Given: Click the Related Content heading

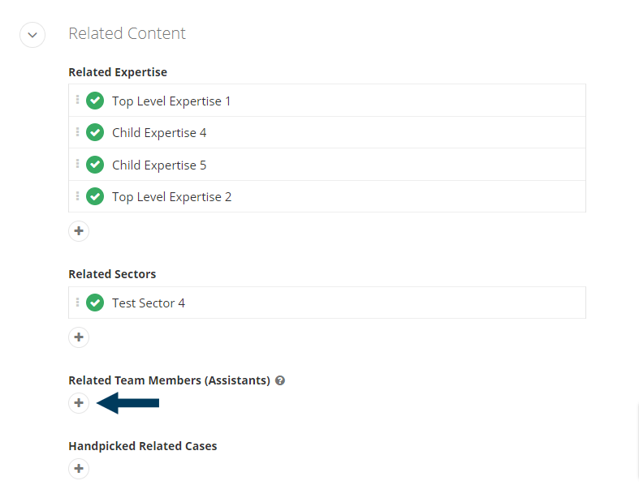Looking at the screenshot, I should [127, 33].
